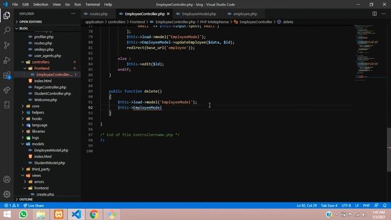Change UTF-8 encoding in status bar
Image resolution: width=391 pixels, height=220 pixels.
pyautogui.click(x=346, y=205)
